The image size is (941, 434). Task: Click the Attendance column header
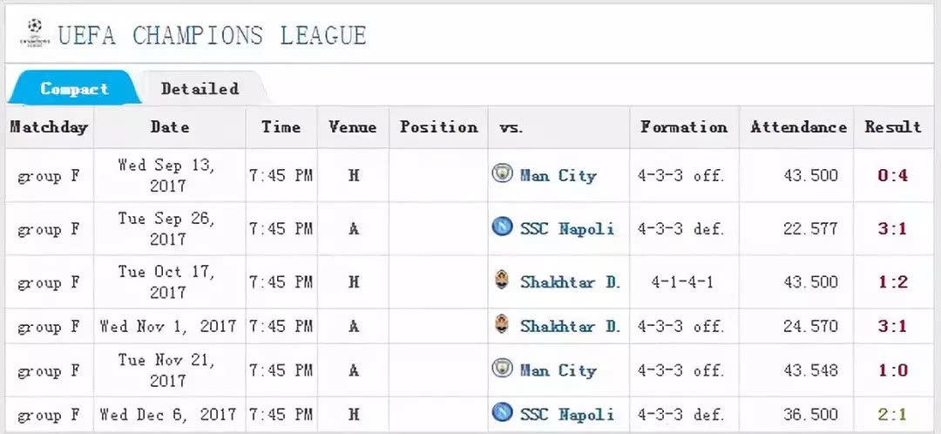point(798,126)
